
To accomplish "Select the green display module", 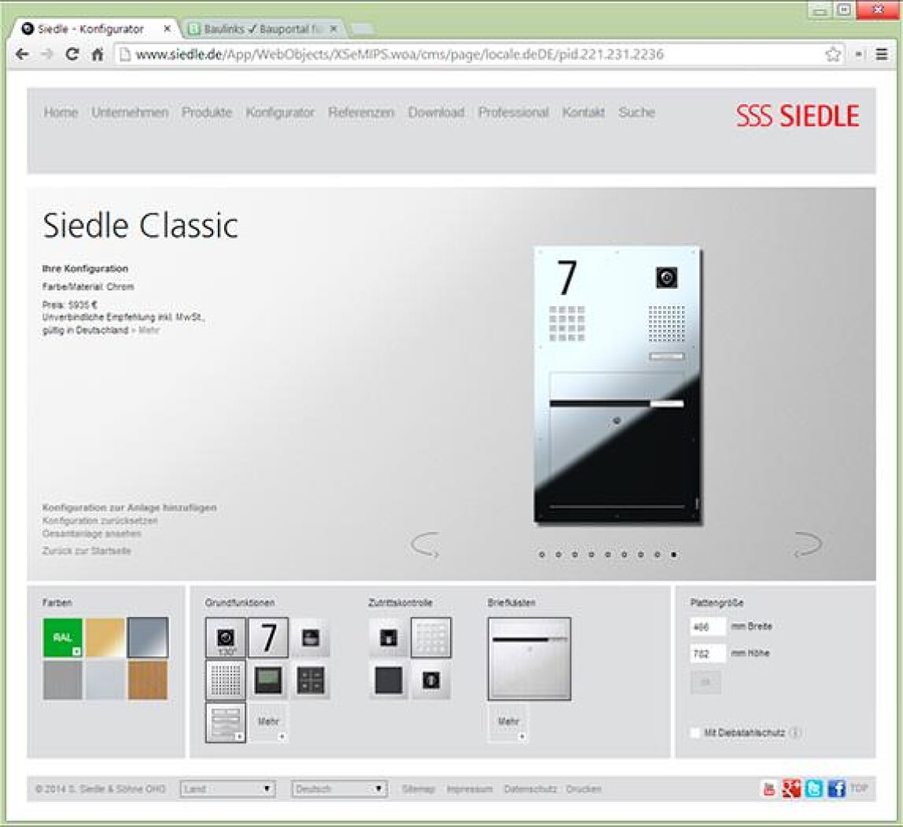I will pos(268,680).
